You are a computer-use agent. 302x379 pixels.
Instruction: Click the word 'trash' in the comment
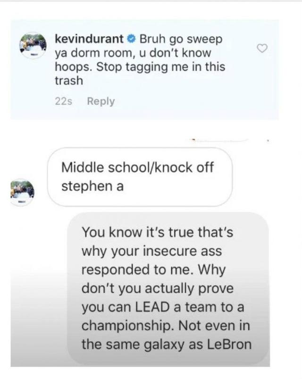pos(69,81)
